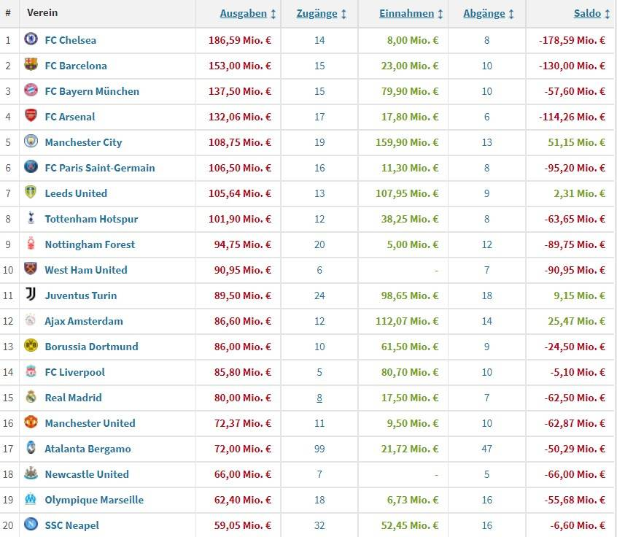The image size is (617, 537).
Task: Open the FC Arsenal club link
Action: tap(70, 117)
